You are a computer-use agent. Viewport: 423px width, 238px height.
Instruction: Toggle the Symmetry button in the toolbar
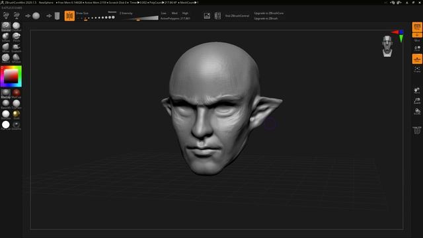tap(69, 16)
